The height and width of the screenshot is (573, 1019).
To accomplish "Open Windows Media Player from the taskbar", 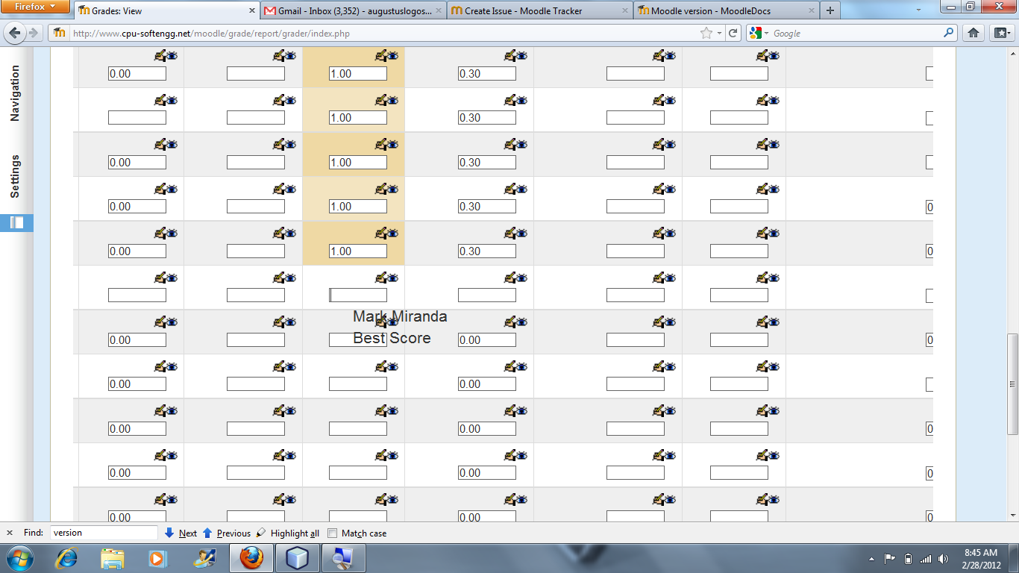I will coord(157,558).
